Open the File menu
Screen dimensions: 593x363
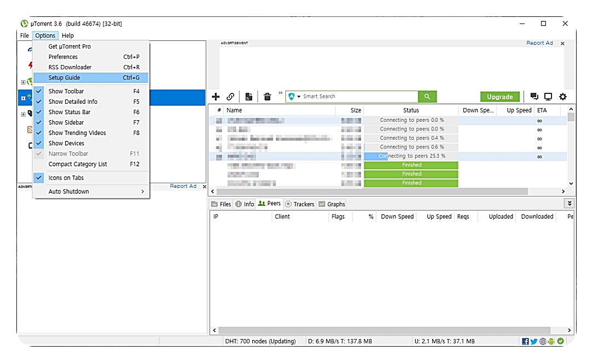point(25,35)
